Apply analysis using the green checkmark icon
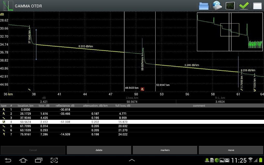The width and height of the screenshot is (264, 165). 244,5
